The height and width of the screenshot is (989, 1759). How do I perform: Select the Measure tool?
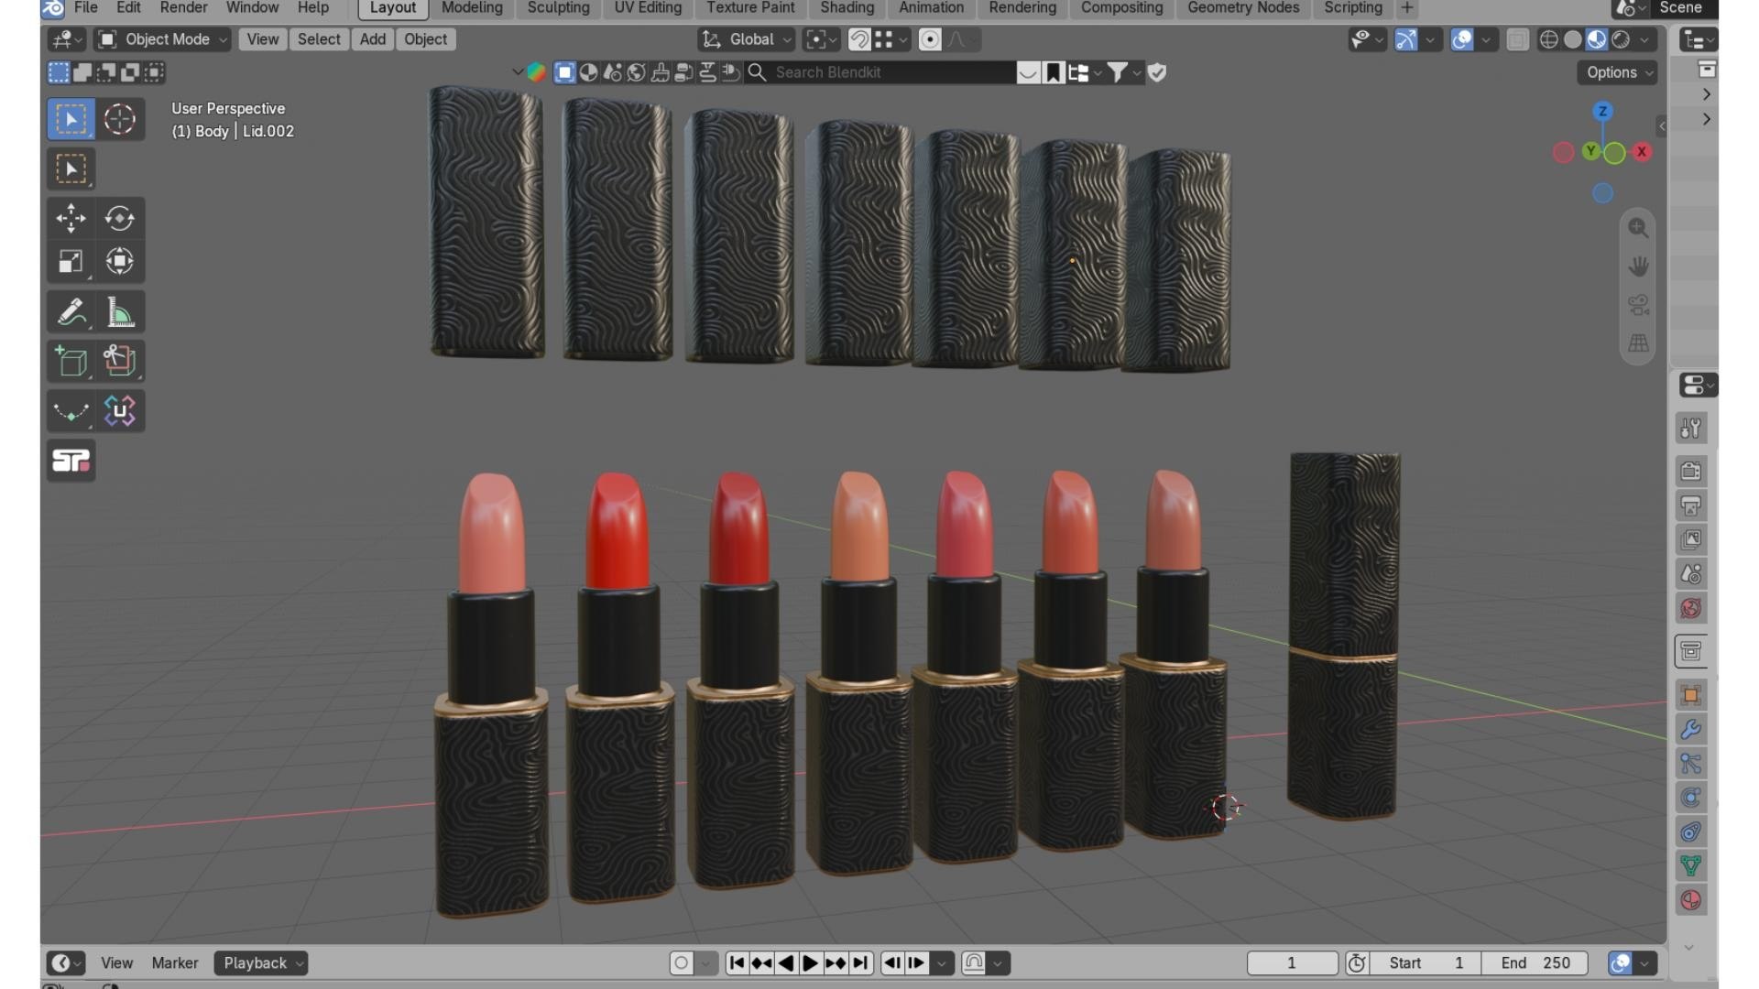coord(119,312)
